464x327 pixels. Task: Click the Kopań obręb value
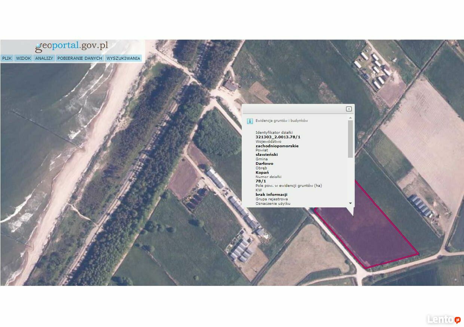pos(262,172)
